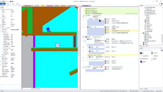Screen dimensions: 163x92
Task: Collapse the Families folder in Projects tree
Action: (142, 33)
